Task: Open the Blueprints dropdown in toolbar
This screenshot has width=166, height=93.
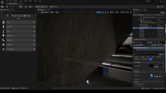Action: 26,7
